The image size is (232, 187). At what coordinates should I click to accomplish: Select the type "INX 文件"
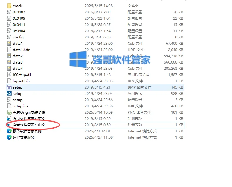(135, 106)
